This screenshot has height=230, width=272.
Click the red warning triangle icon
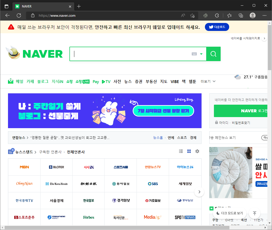pos(11,27)
